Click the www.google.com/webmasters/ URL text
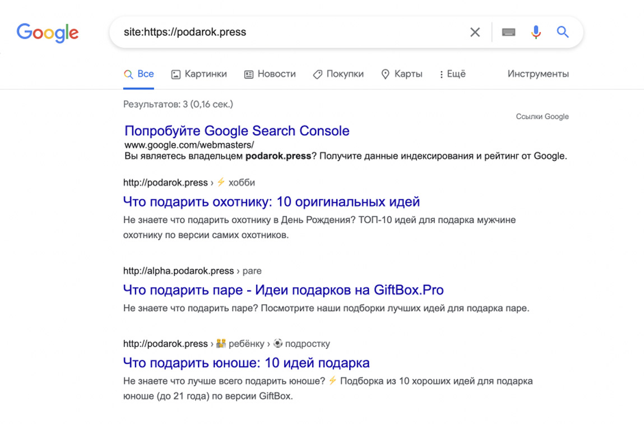Screen dimensions: 644x424 point(189,145)
